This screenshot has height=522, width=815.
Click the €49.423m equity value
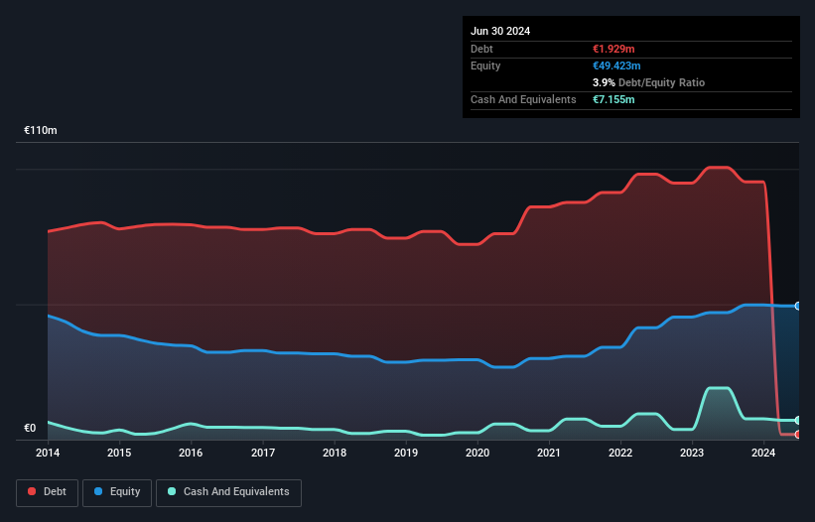click(x=616, y=65)
